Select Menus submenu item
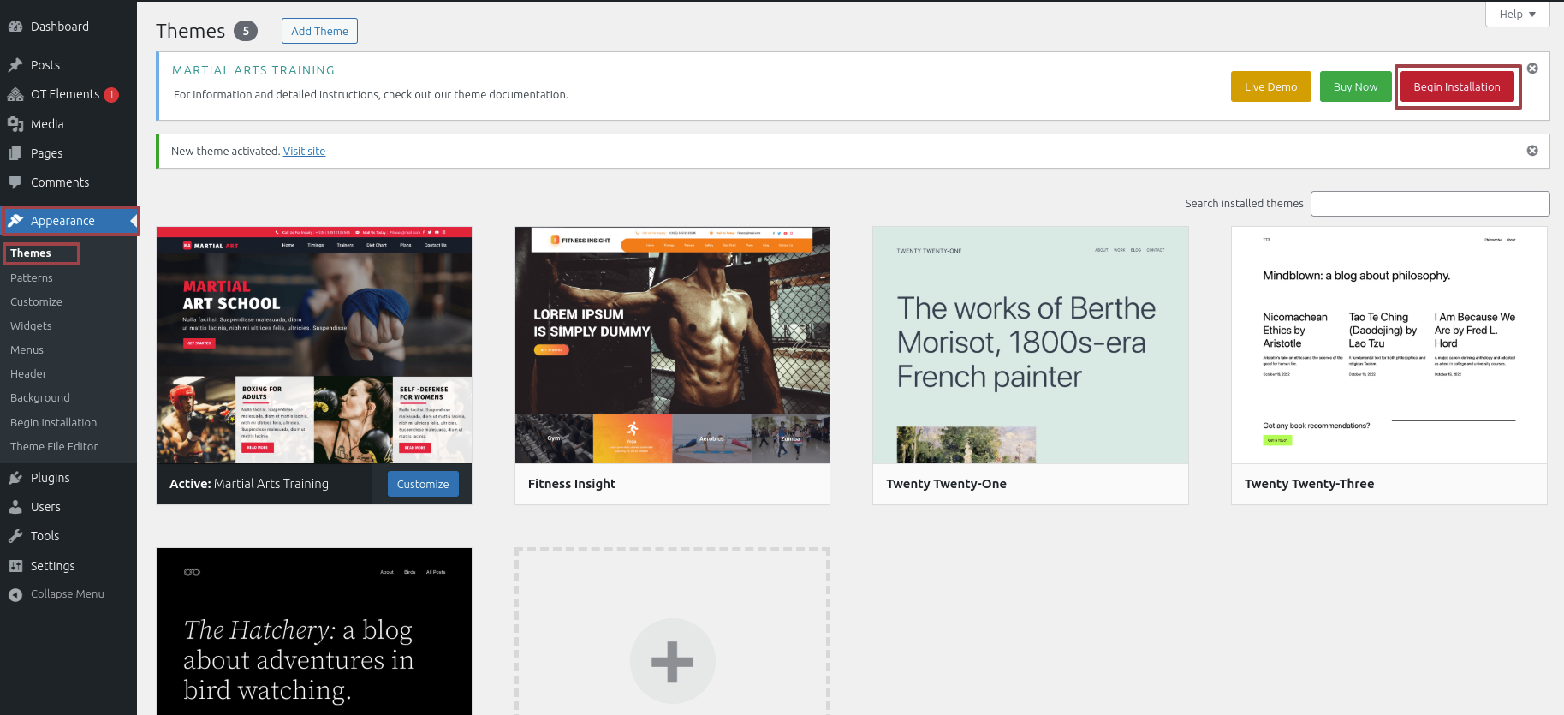 tap(27, 350)
